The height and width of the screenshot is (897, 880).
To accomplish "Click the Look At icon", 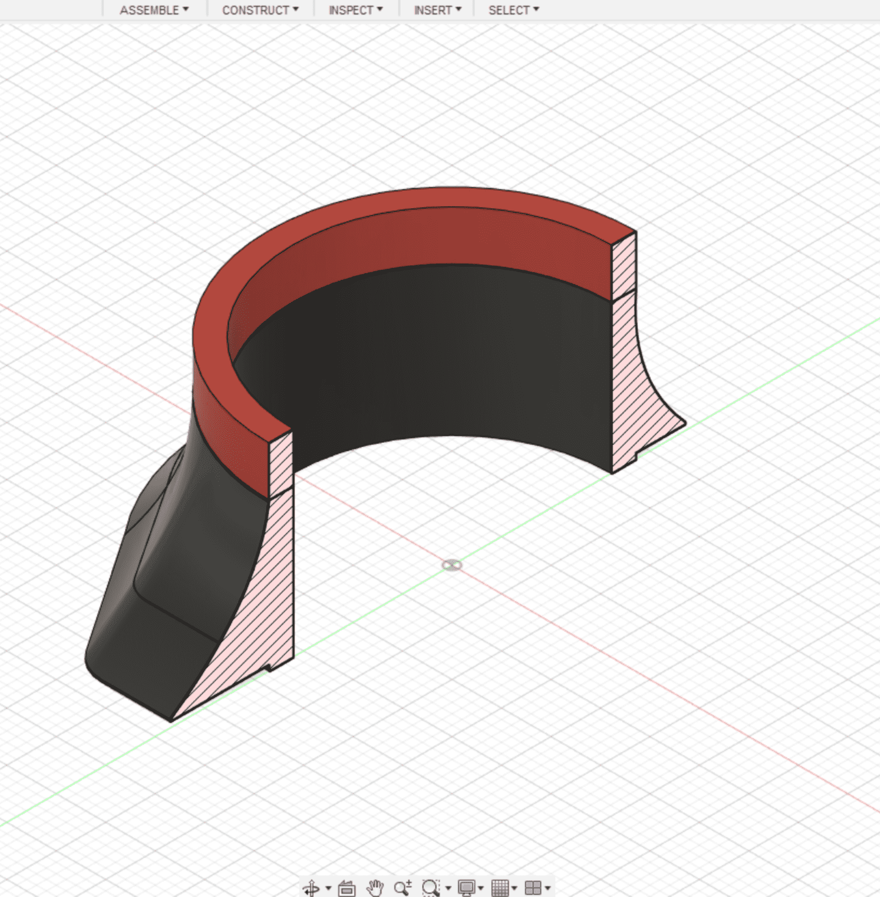I will click(x=347, y=887).
